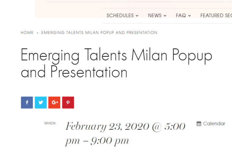Expand the Schedules dropdown arrow
Image resolution: width=232 pixels, height=166 pixels.
[137, 16]
